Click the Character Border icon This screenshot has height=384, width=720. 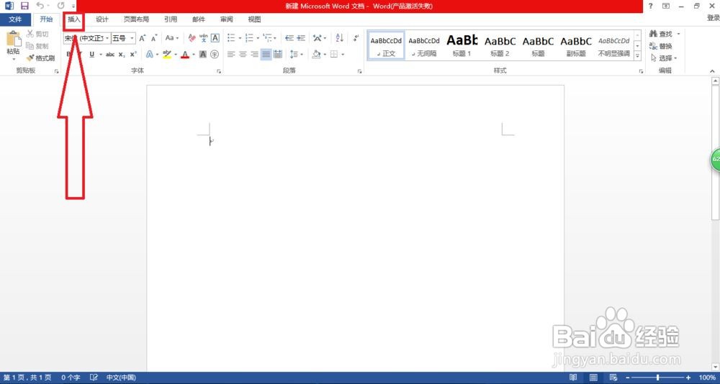[x=215, y=38]
